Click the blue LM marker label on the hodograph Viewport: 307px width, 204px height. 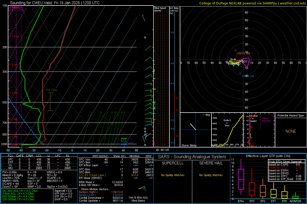pyautogui.click(x=248, y=76)
